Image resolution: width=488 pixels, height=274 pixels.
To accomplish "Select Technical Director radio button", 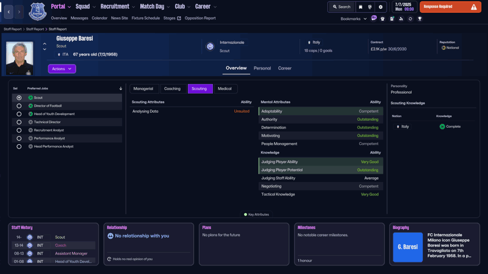I will click(x=19, y=122).
